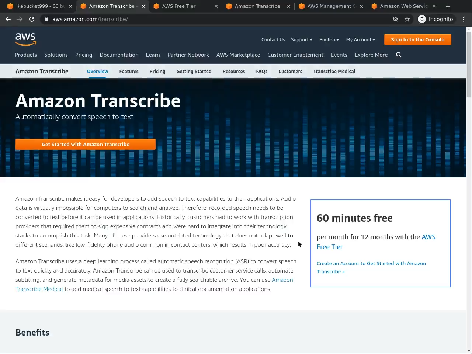The image size is (472, 354).
Task: Click the site lock icon in address bar
Action: (46, 19)
